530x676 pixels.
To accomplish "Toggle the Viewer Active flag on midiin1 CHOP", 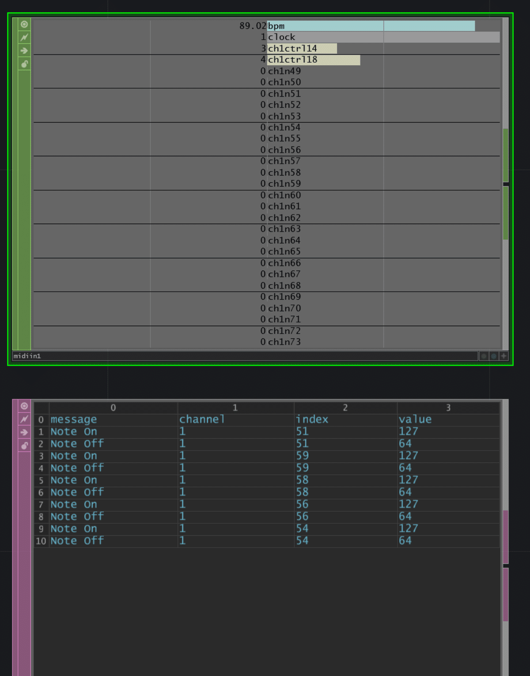I will pyautogui.click(x=24, y=24).
